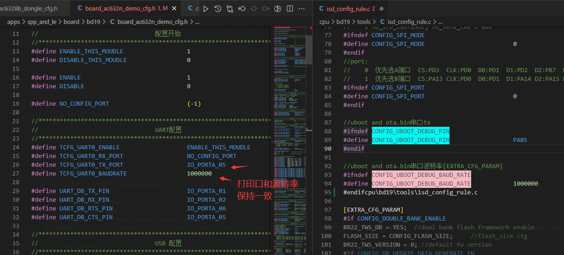The width and height of the screenshot is (564, 255).
Task: Open the file history timeline icon
Action: tap(217, 9)
